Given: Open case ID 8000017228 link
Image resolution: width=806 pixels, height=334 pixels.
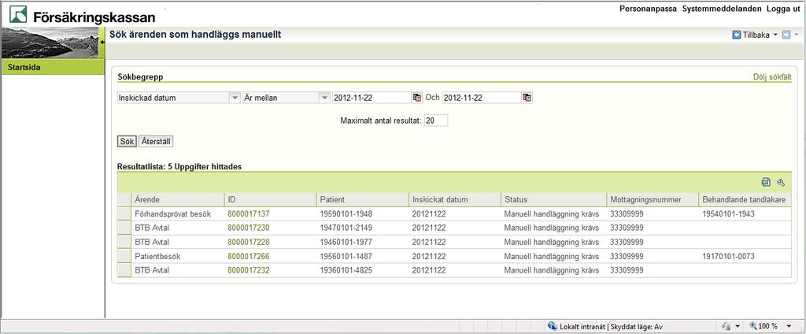Looking at the screenshot, I should [x=248, y=241].
